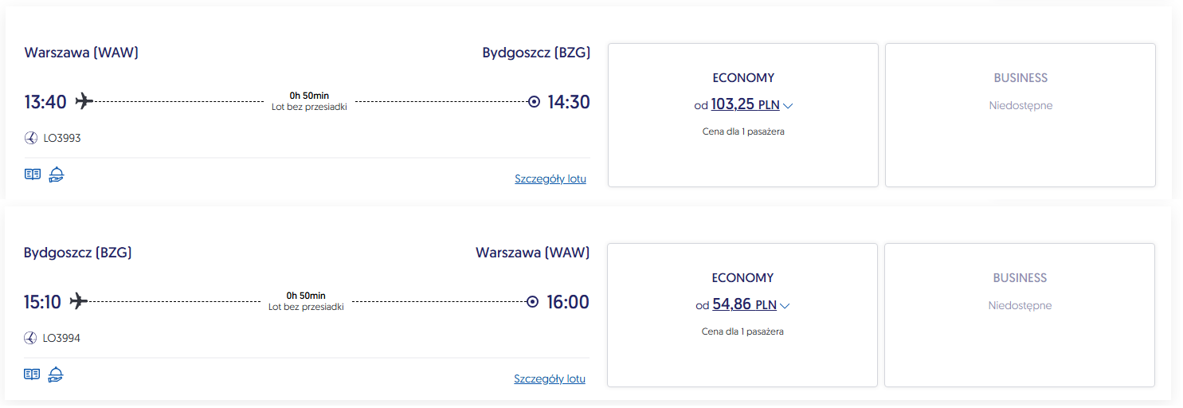Click the meal service icon on flight LO3994

tap(56, 374)
